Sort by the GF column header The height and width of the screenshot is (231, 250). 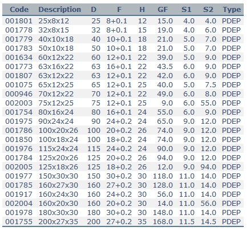[x=163, y=9]
